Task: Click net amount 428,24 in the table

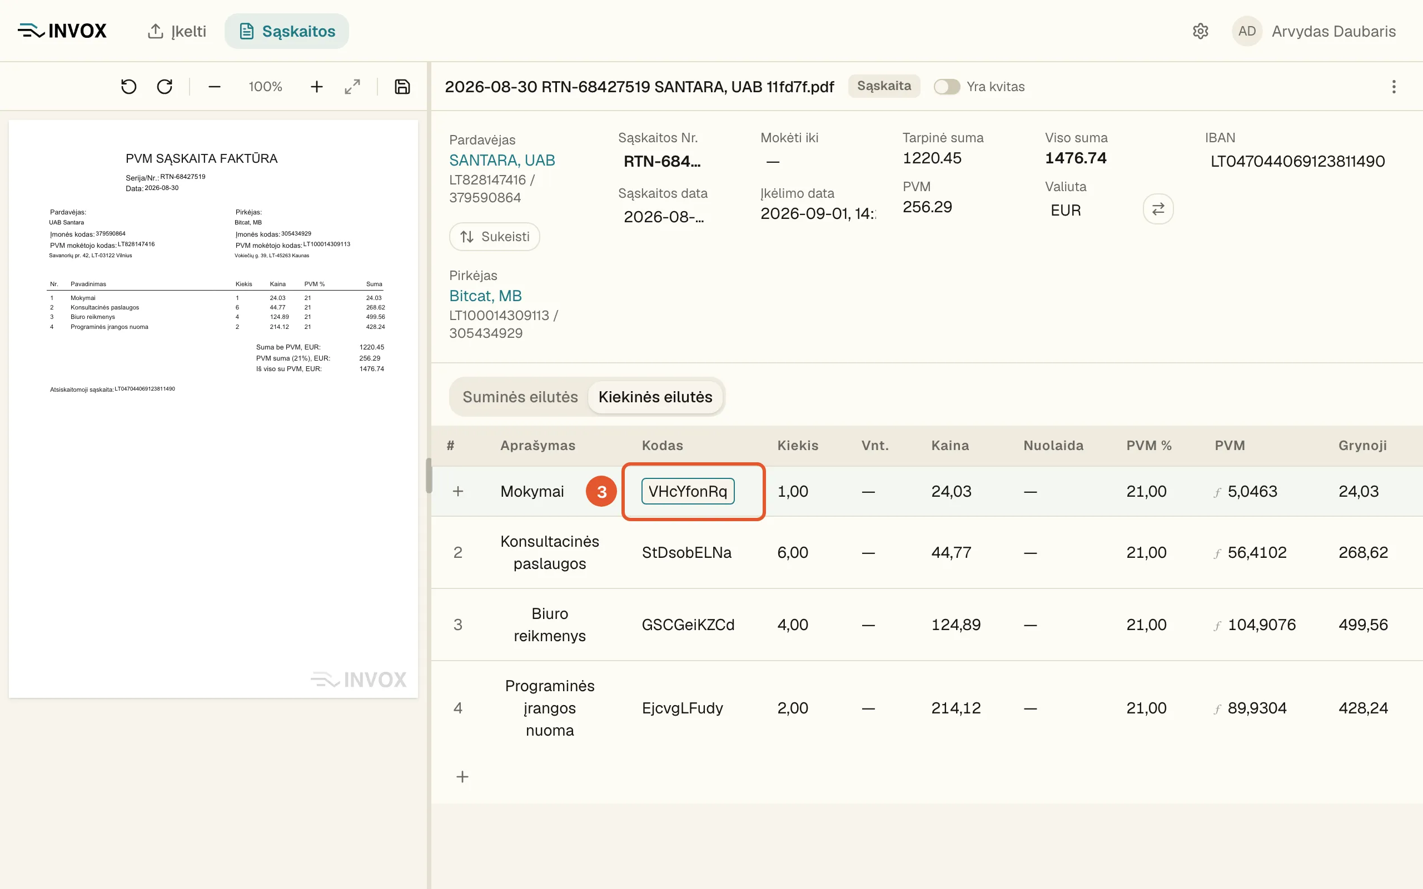Action: coord(1363,708)
